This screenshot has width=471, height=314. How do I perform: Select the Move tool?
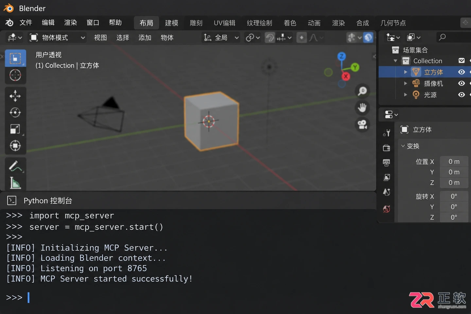(x=15, y=96)
